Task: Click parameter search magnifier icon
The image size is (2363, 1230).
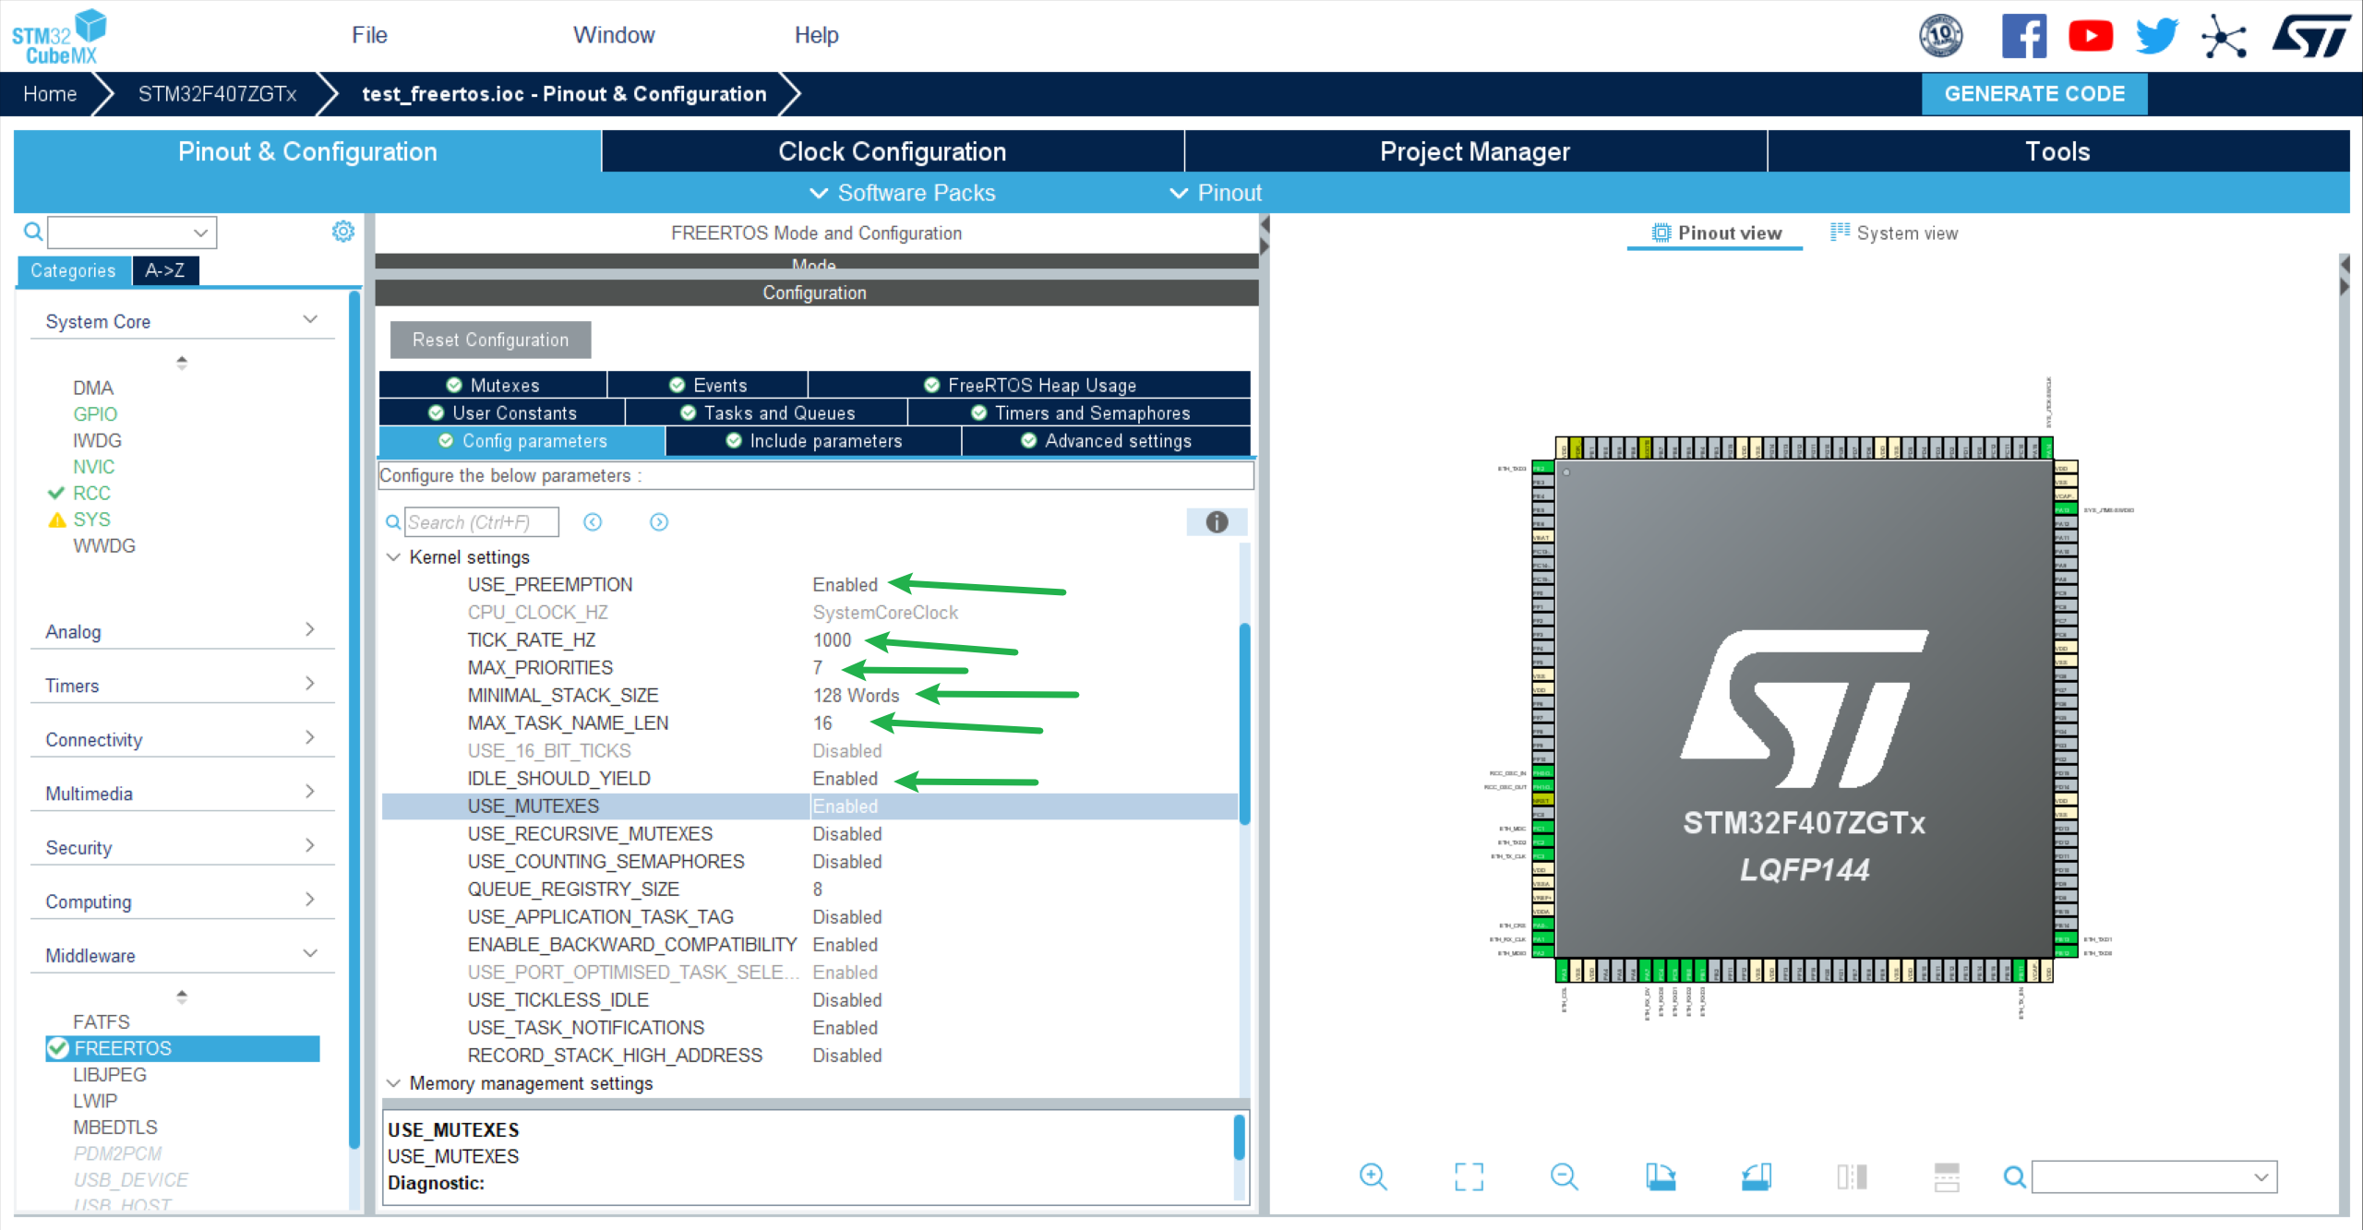Action: [393, 522]
